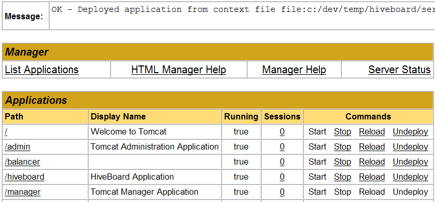Open the Manager Help link

click(294, 70)
